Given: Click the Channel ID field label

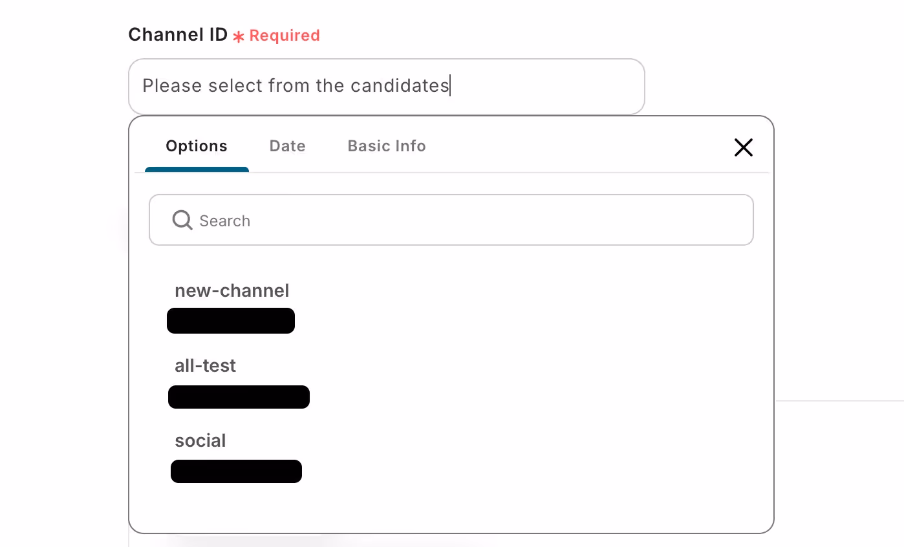Looking at the screenshot, I should (178, 35).
